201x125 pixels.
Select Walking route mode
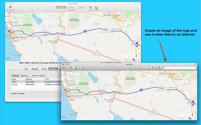(24, 75)
